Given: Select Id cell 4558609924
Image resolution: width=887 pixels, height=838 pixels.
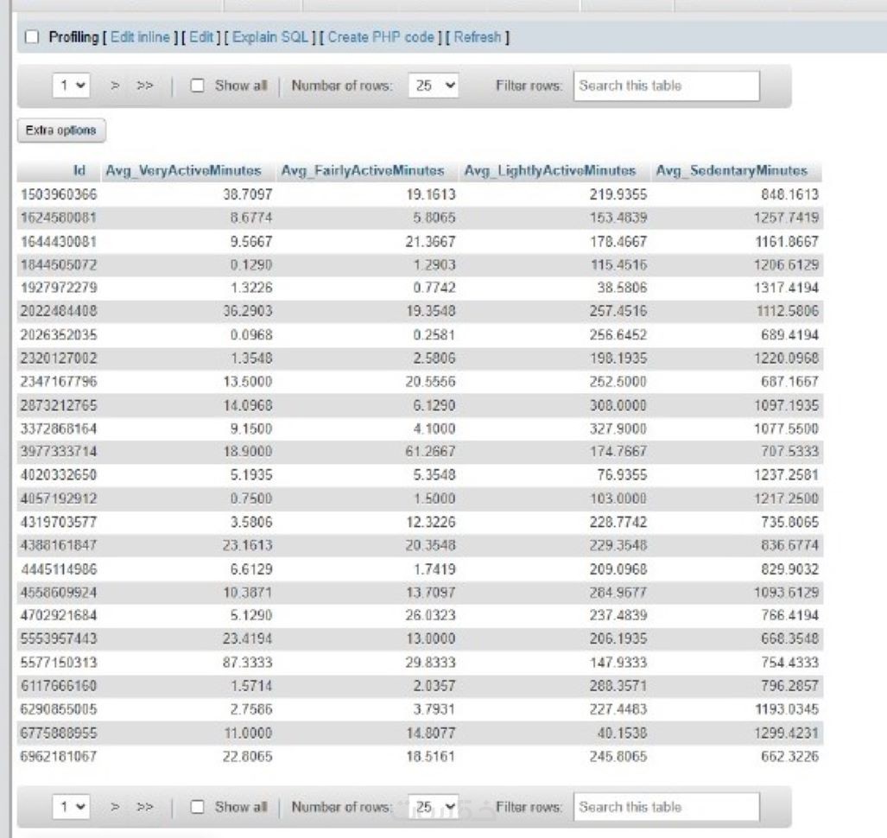Looking at the screenshot, I should click(59, 593).
